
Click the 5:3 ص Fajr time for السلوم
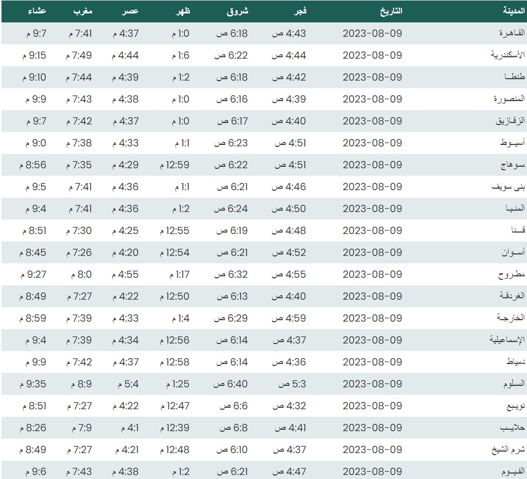(291, 384)
